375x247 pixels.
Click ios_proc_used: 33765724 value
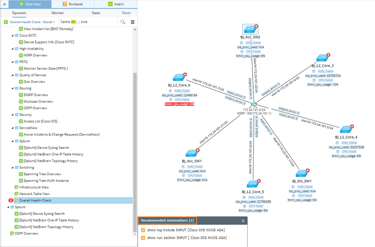(323, 76)
